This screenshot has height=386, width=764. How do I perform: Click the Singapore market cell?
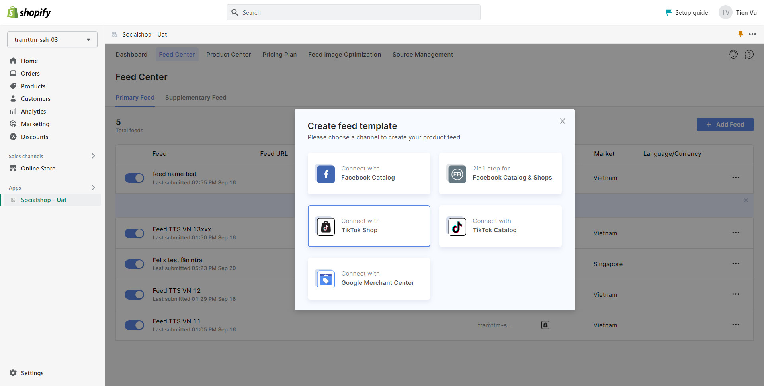[608, 264]
